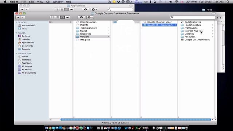The height and width of the screenshot is (131, 233).
Task: Click the search field in Applications window
Action: pos(121,9)
